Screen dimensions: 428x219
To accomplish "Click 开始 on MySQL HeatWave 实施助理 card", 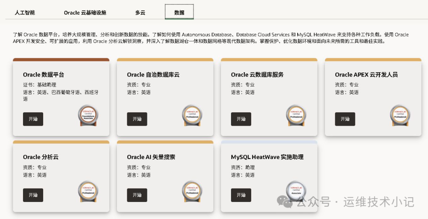I will [241, 195].
